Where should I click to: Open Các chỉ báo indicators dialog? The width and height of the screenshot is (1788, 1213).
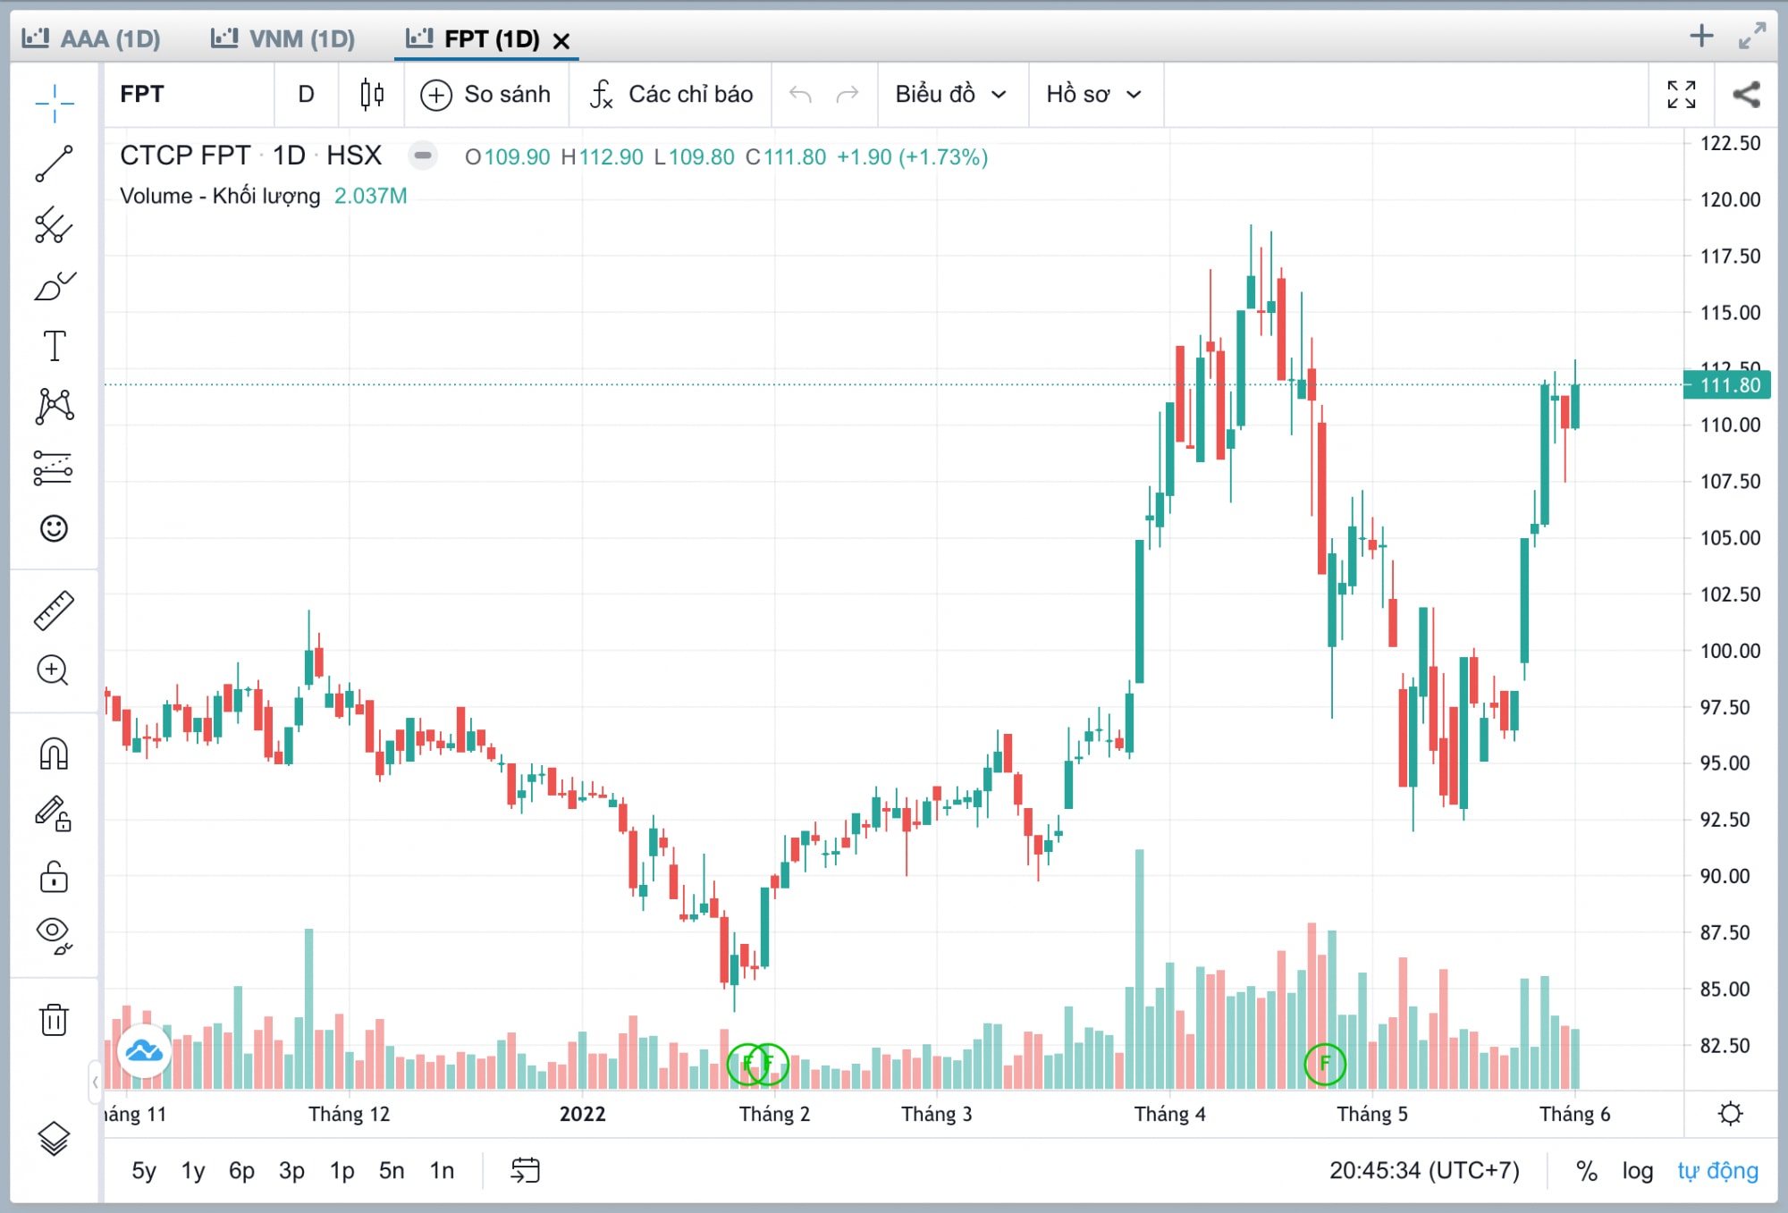click(671, 94)
